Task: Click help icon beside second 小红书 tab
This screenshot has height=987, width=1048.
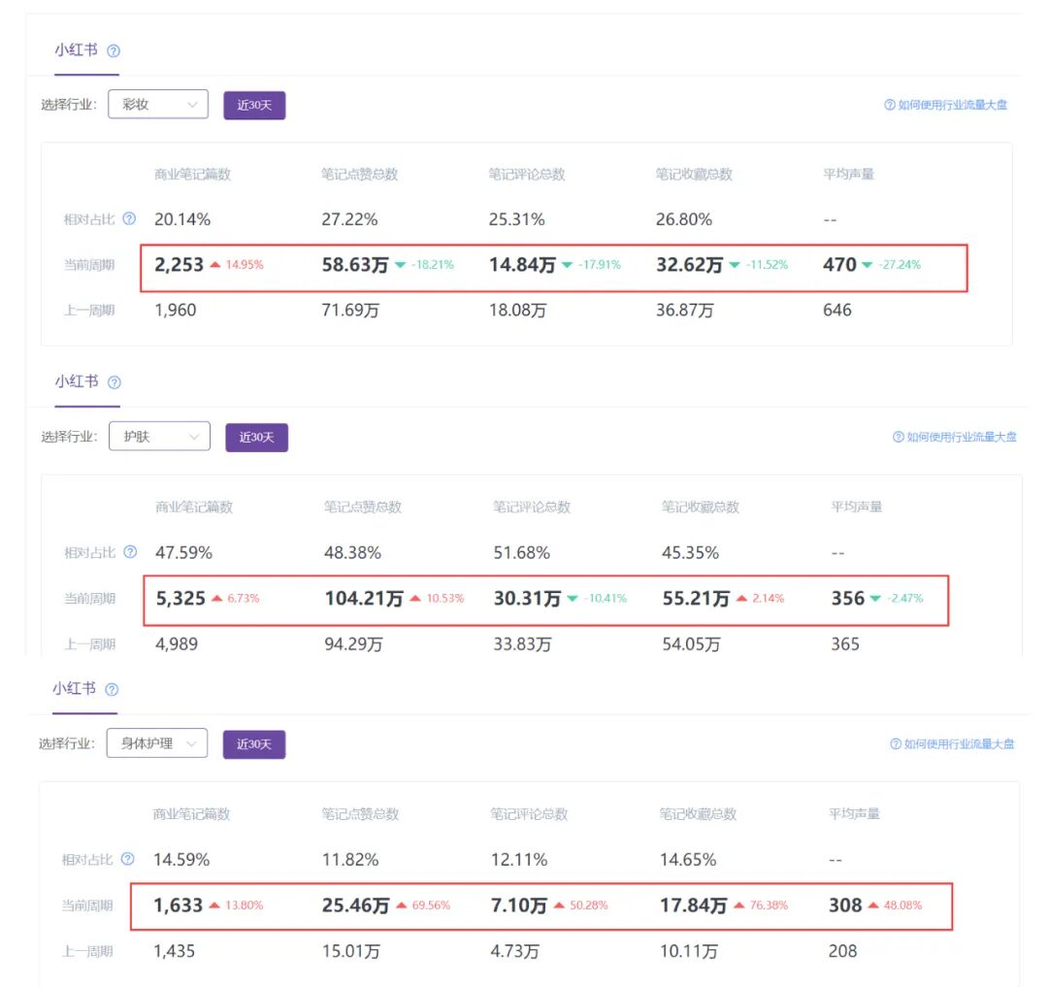Action: point(115,382)
